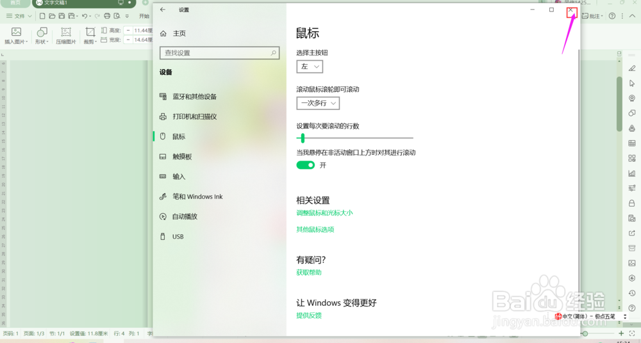Screen dimensions: 641x343
Task: Click the redo arrow in WPS toolbar
Action: [x=97, y=16]
